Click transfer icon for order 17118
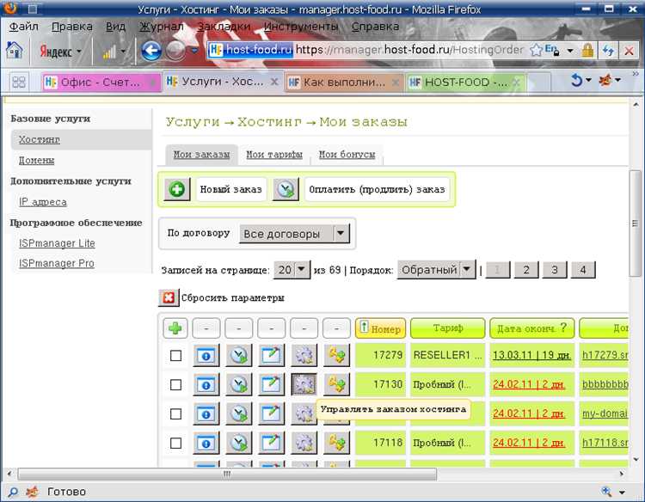This screenshot has height=502, width=645. click(336, 443)
